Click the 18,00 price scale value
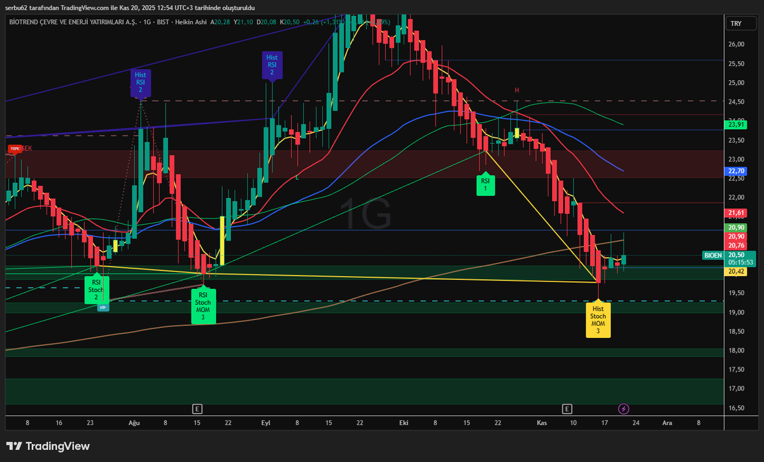Screen dimensions: 764x462 point(737,351)
